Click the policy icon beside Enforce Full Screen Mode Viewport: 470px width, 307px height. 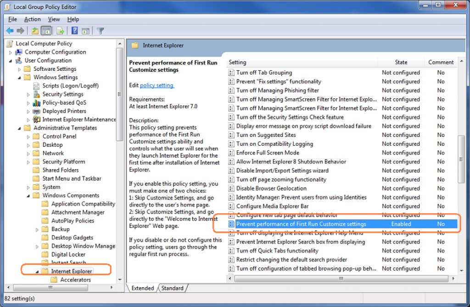tap(231, 153)
